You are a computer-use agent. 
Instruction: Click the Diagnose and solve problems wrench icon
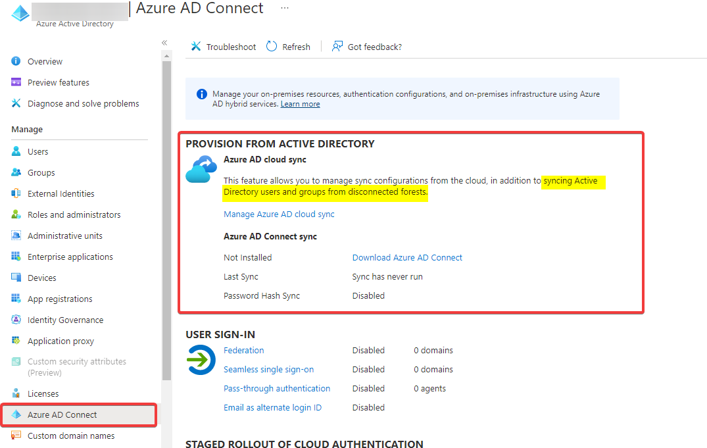tap(16, 103)
